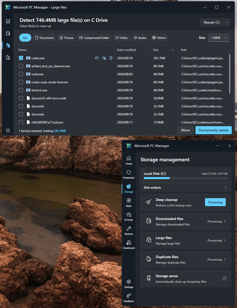Open Disk analysis chart icon in Large files sidebar
The image size is (237, 308).
(x=8, y=21)
